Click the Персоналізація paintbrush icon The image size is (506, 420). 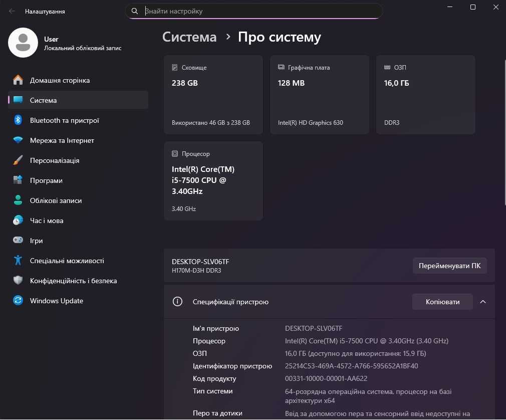tap(18, 160)
